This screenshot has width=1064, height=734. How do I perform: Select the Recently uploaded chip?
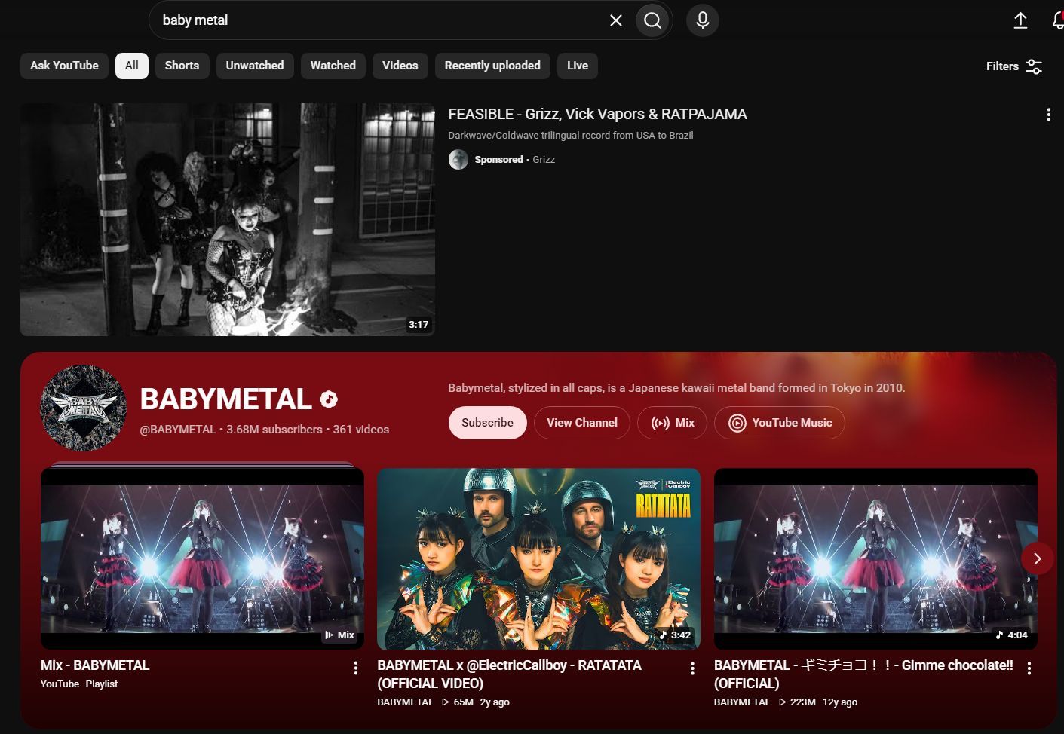coord(492,66)
